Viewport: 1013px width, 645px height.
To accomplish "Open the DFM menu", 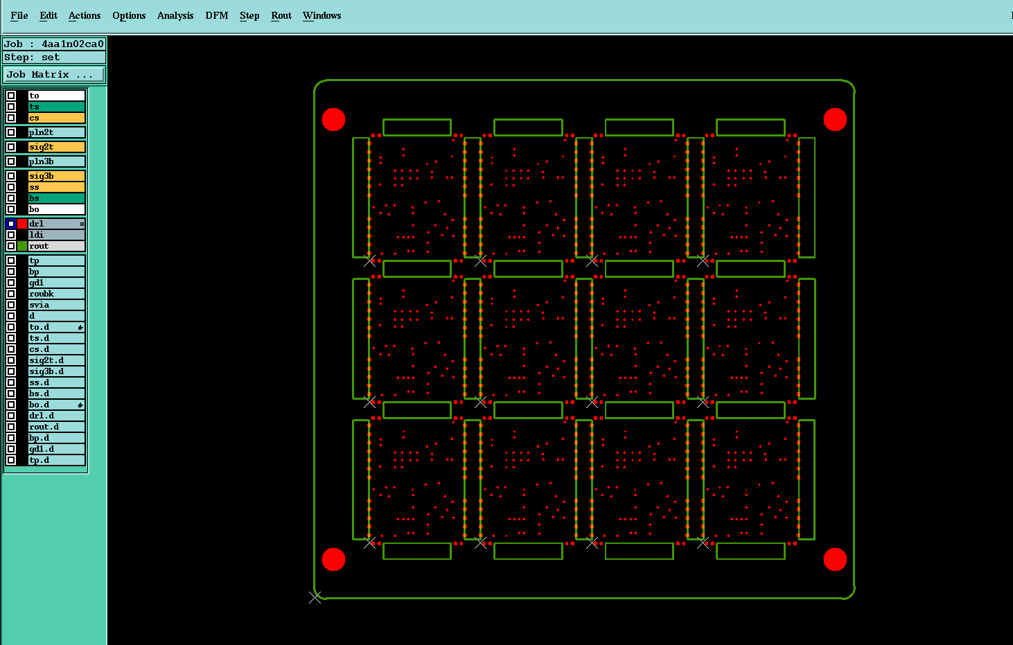I will click(x=217, y=15).
